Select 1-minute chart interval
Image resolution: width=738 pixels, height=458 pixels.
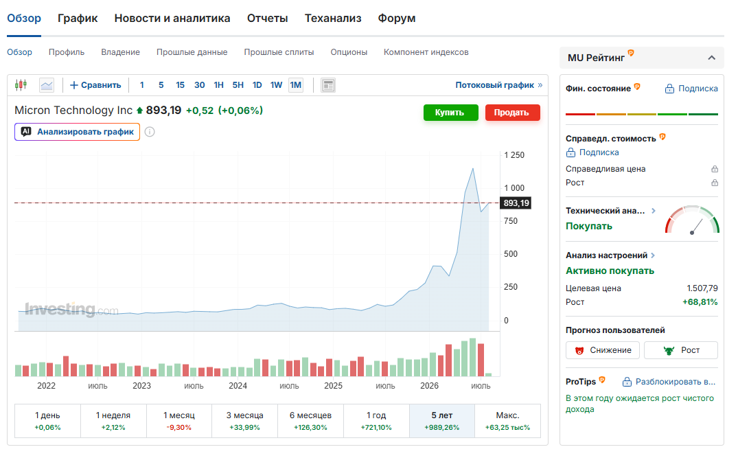point(141,85)
